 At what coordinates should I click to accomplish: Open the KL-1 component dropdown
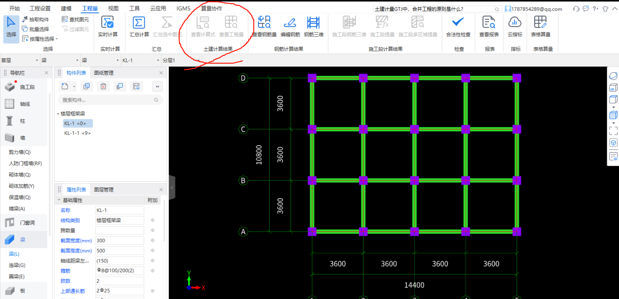click(141, 60)
